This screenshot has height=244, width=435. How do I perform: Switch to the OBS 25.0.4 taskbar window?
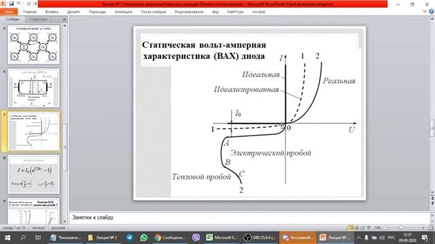260,238
